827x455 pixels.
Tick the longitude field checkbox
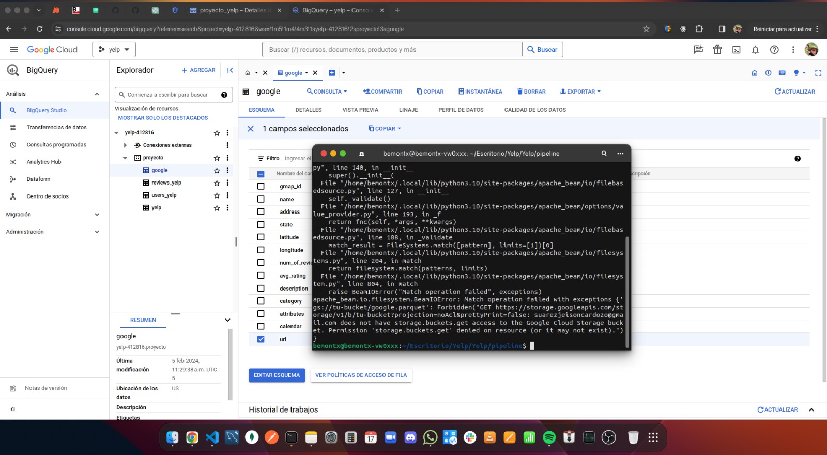click(x=261, y=250)
